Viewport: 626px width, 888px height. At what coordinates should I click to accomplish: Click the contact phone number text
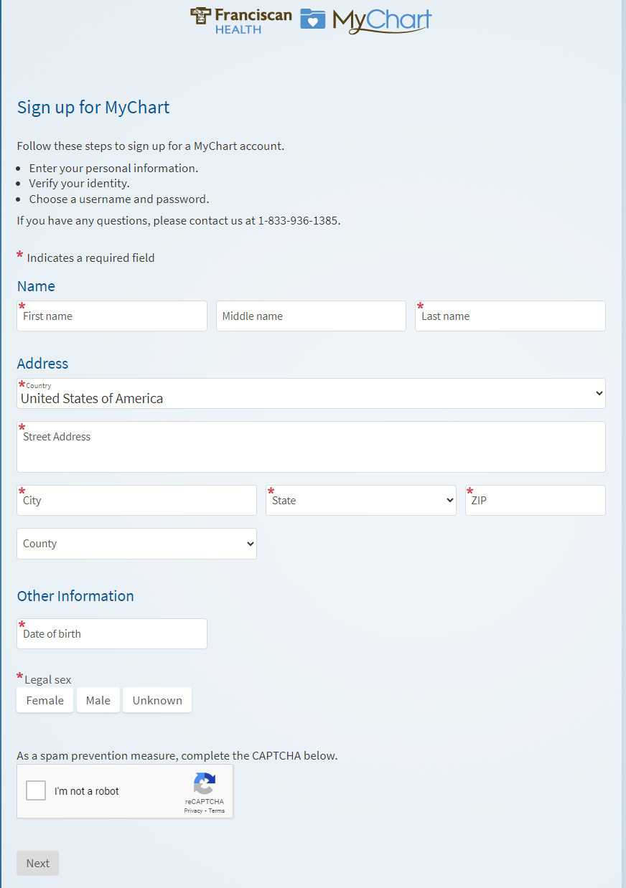click(298, 220)
